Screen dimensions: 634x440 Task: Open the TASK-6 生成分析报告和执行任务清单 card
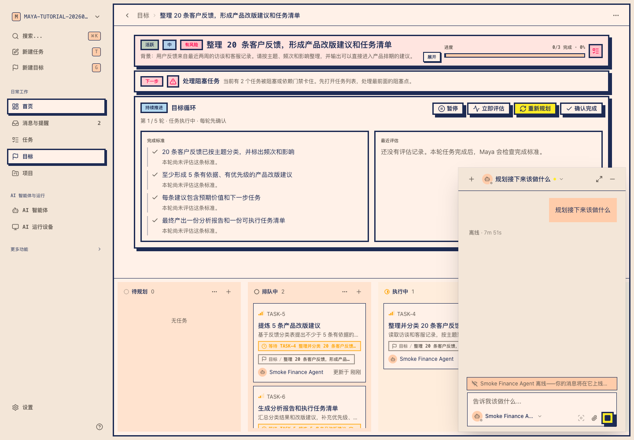(x=310, y=407)
